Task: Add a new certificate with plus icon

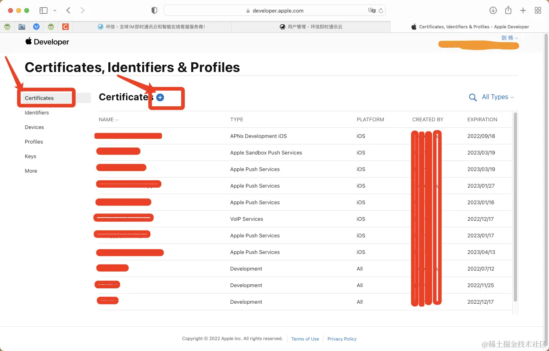Action: (160, 97)
